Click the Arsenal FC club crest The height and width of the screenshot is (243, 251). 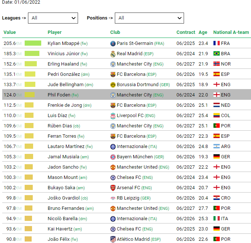[x=113, y=188]
